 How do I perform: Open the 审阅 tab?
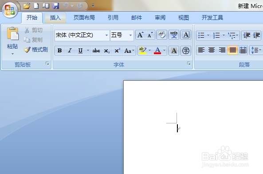pos(160,18)
